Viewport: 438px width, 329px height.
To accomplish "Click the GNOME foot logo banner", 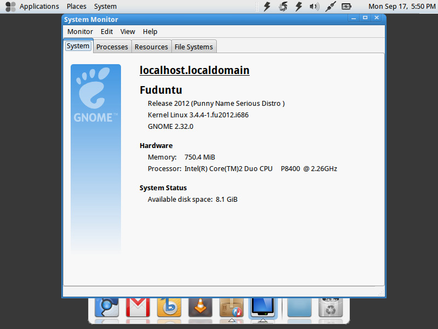I will click(x=96, y=159).
